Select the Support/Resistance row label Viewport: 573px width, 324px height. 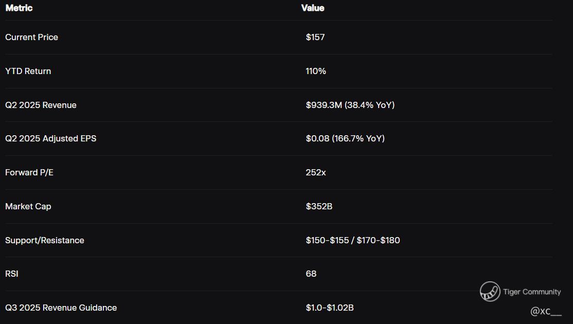pyautogui.click(x=45, y=240)
